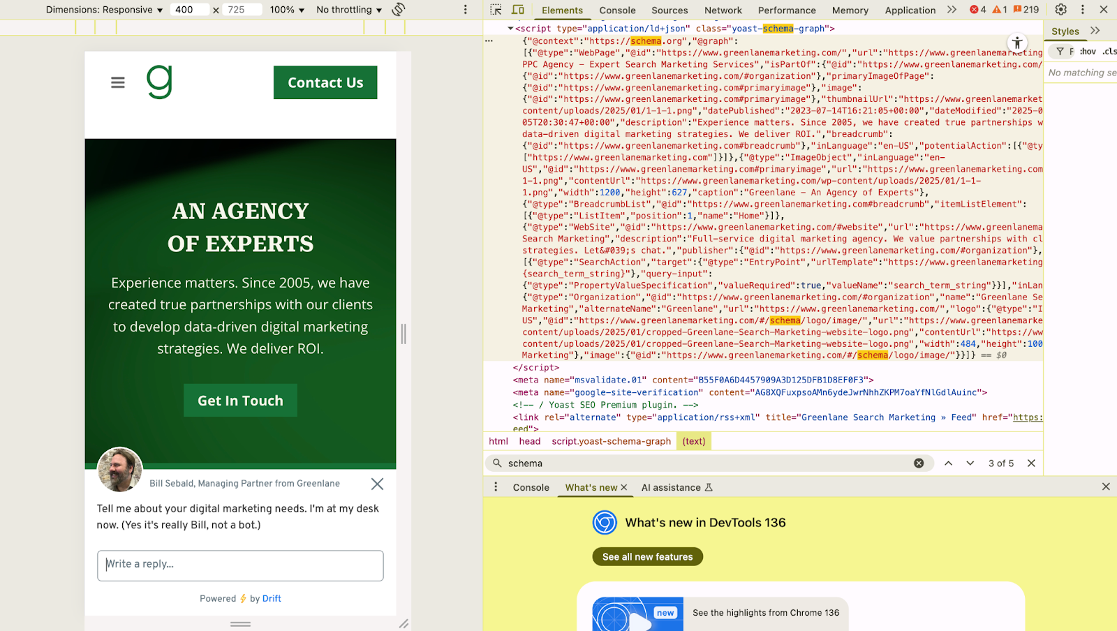Image resolution: width=1117 pixels, height=631 pixels.
Task: Collapse the yoast-schema-graph script node
Action: click(x=510, y=29)
